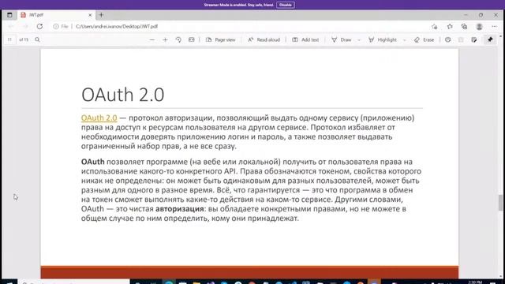Viewport: 505px width, 284px height.
Task: Rotate the PDF page
Action: pyautogui.click(x=178, y=39)
